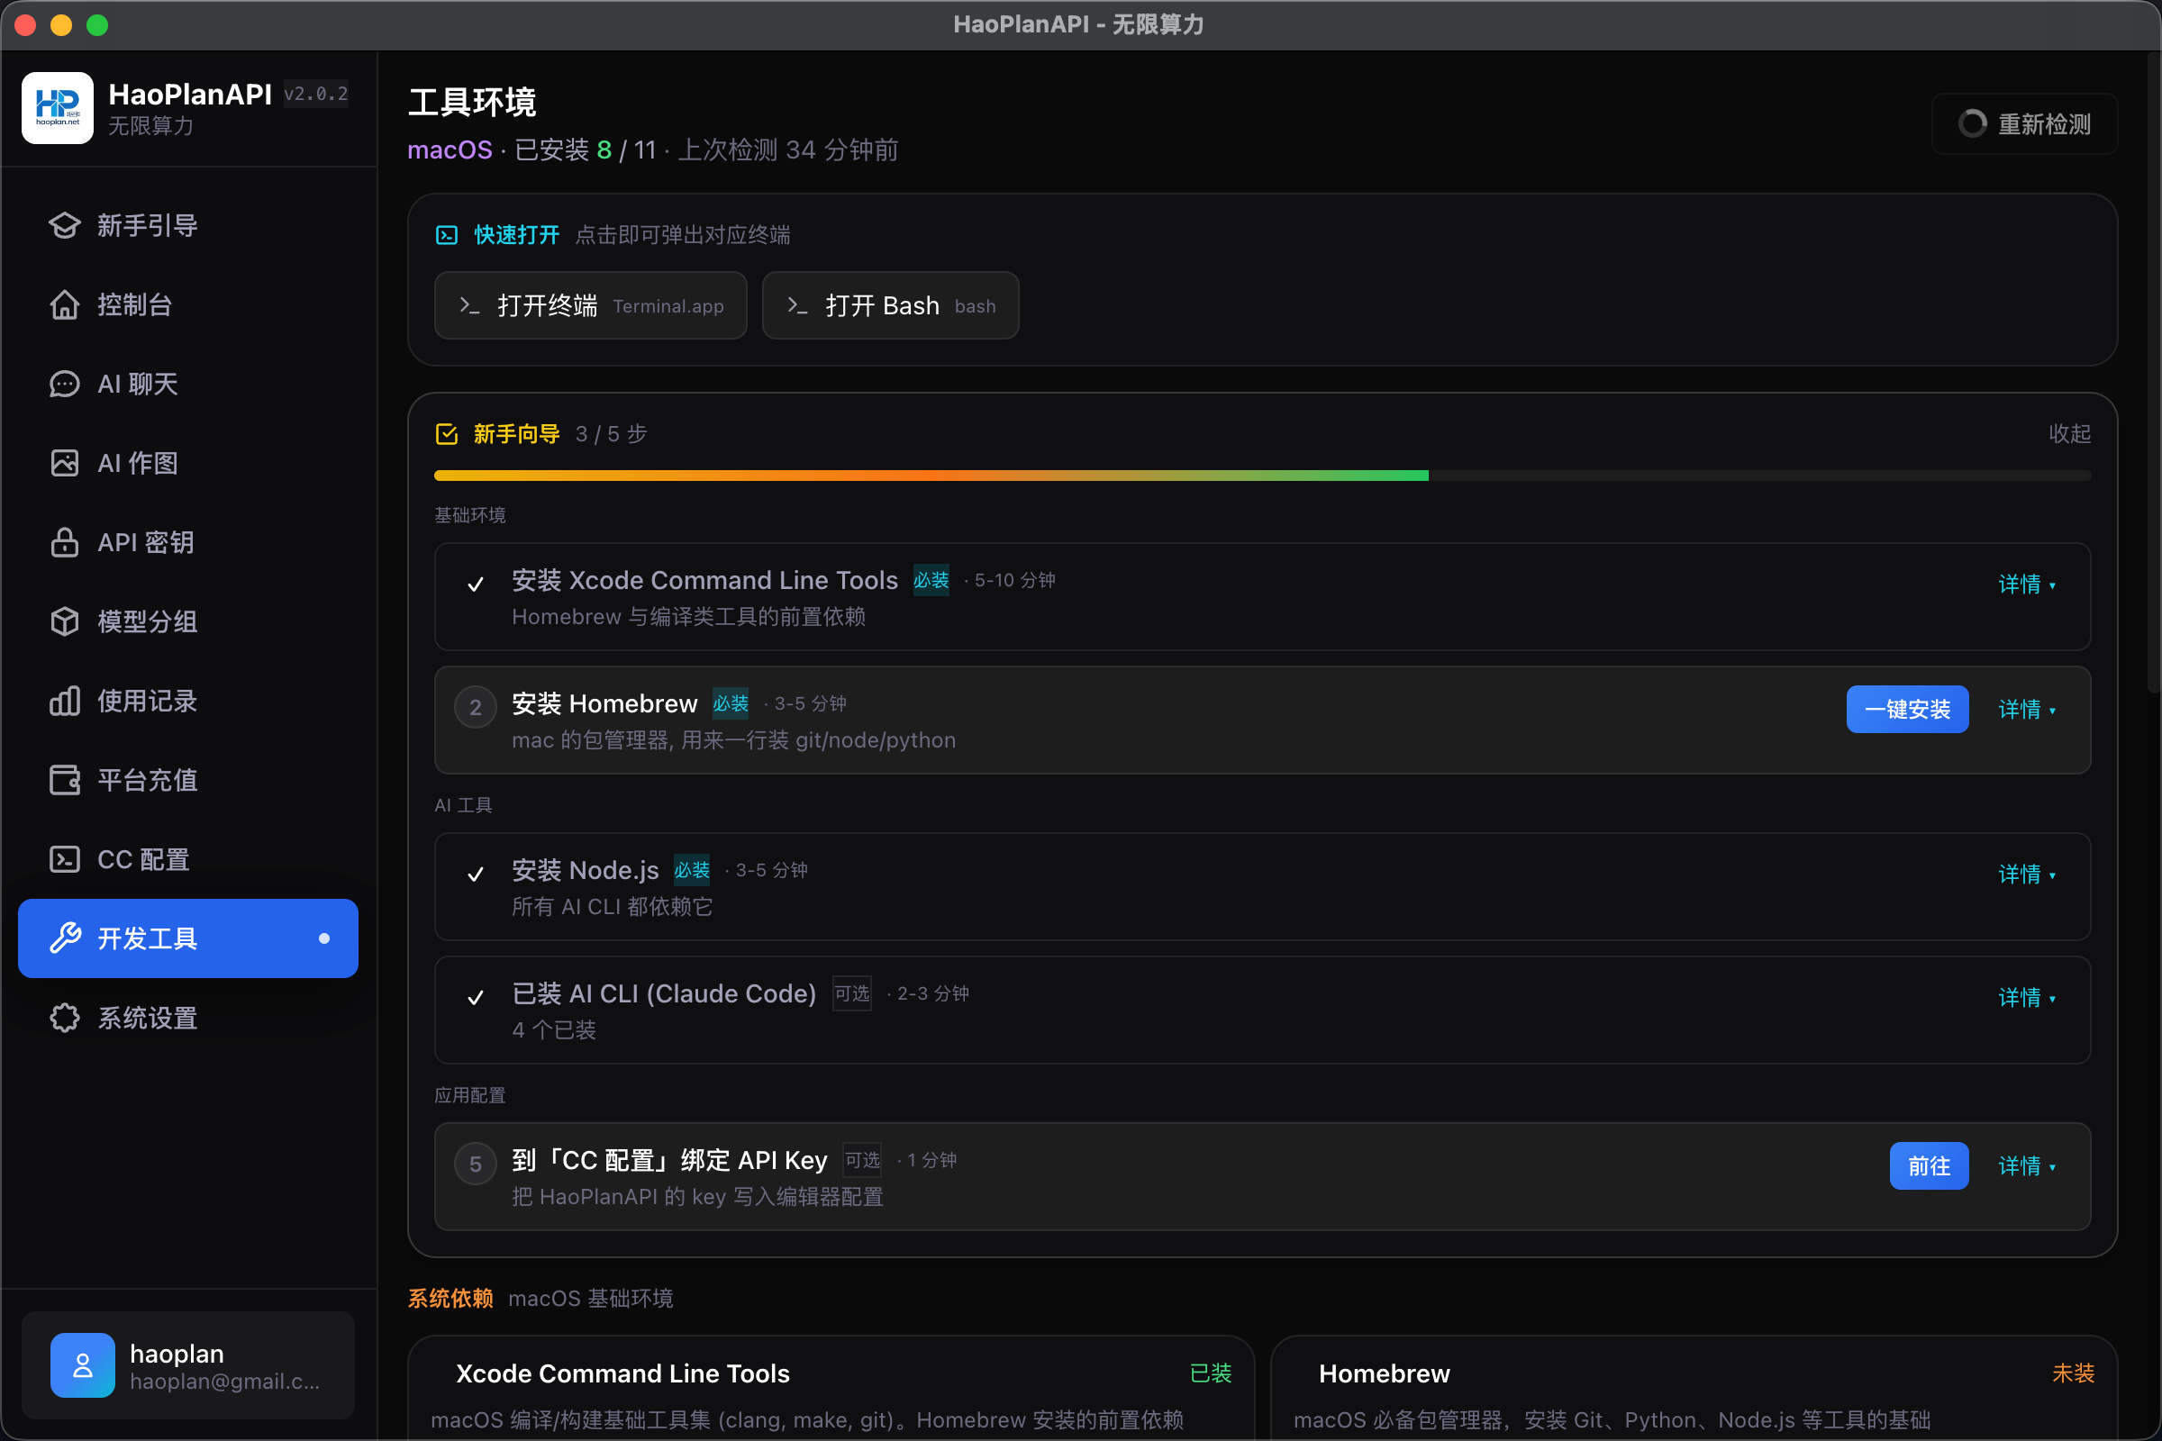Screen dimensions: 2162x1441
Task: Expand 详情 for 绑定 API Key step
Action: pos(2027,1166)
